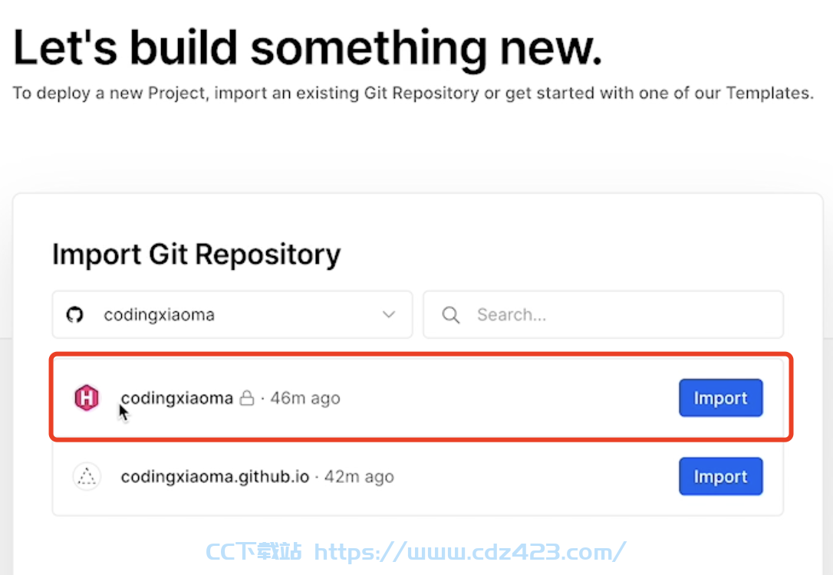Click the GitHub octocat icon
This screenshot has height=575, width=833.
(x=75, y=315)
